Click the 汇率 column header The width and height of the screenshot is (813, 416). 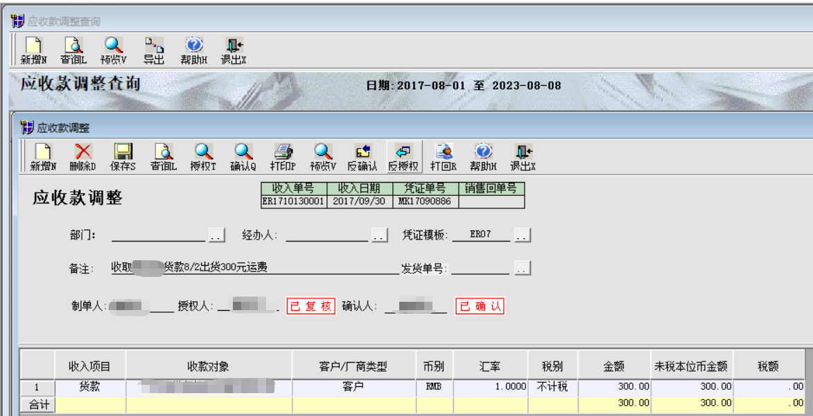(x=491, y=366)
